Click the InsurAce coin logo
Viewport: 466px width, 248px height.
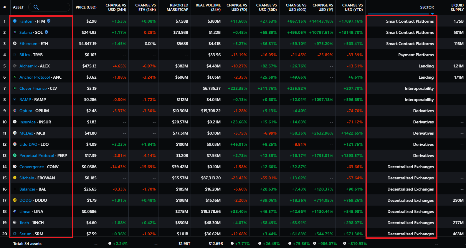pyautogui.click(x=15, y=122)
